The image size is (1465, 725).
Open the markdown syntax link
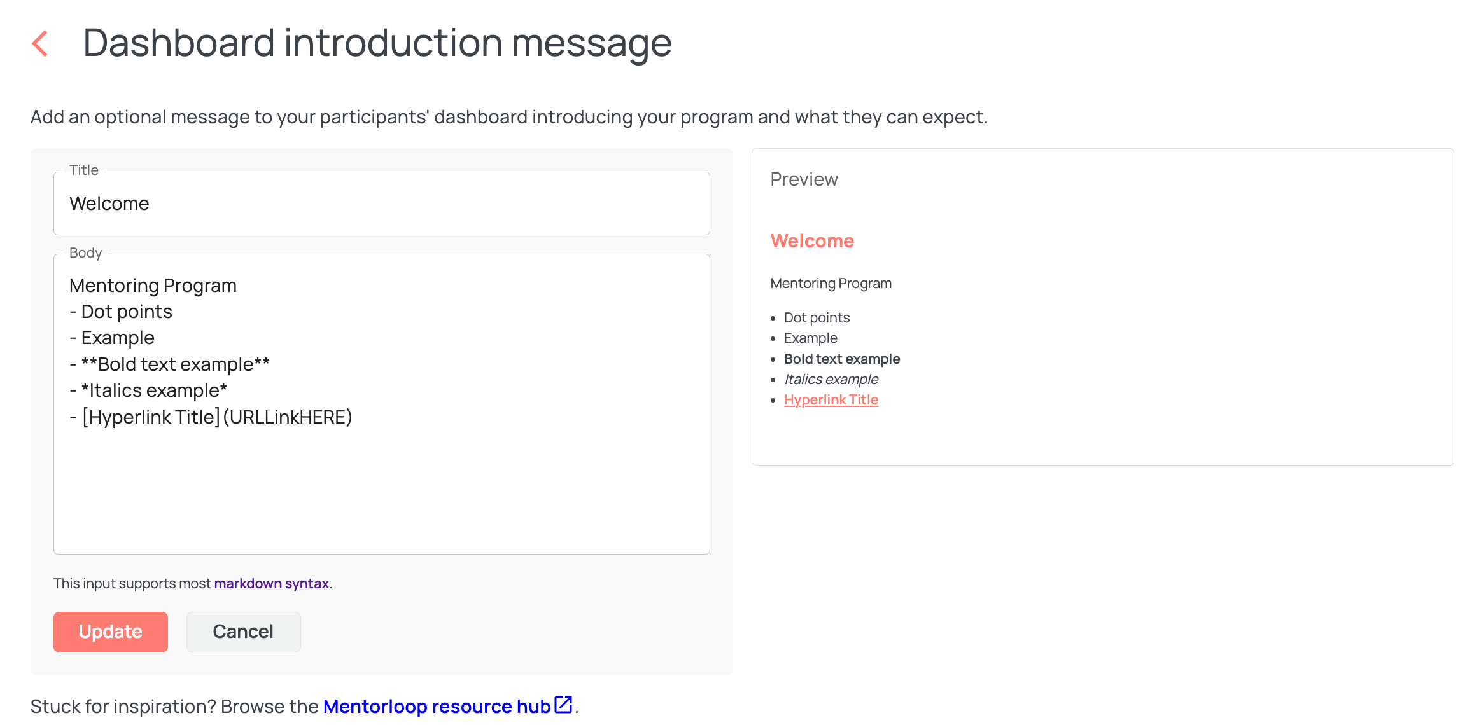point(271,583)
